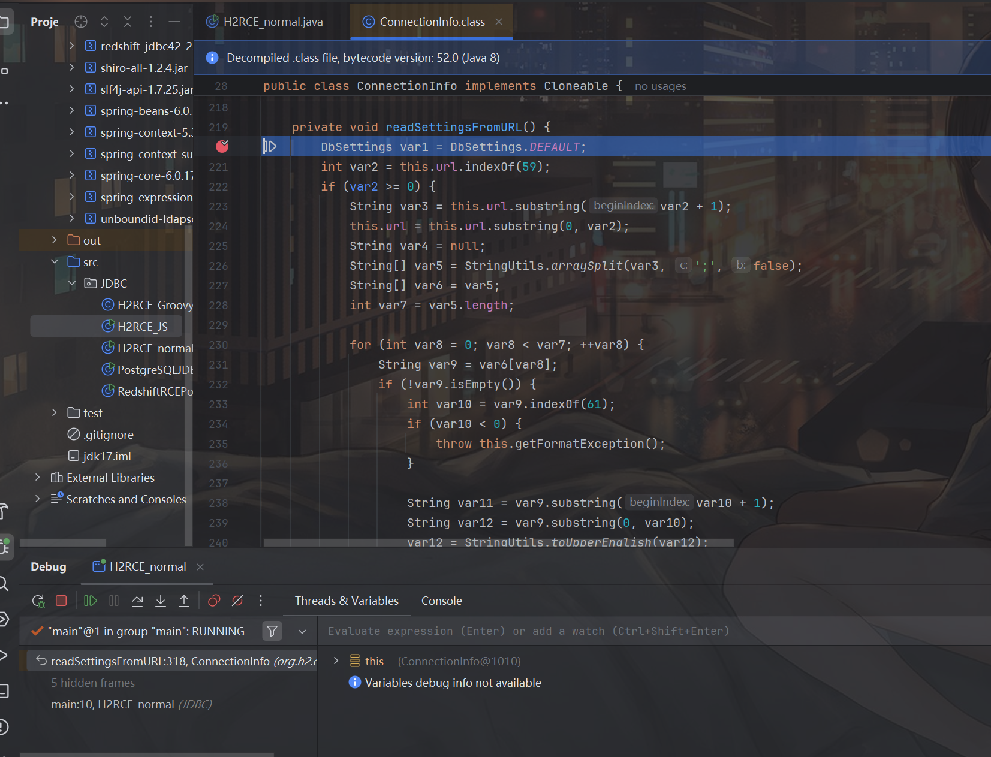Resume program in the debug toolbar

[91, 601]
